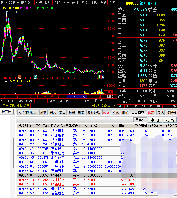
Task: Select BRAR indicator tab
Action: 29,101
